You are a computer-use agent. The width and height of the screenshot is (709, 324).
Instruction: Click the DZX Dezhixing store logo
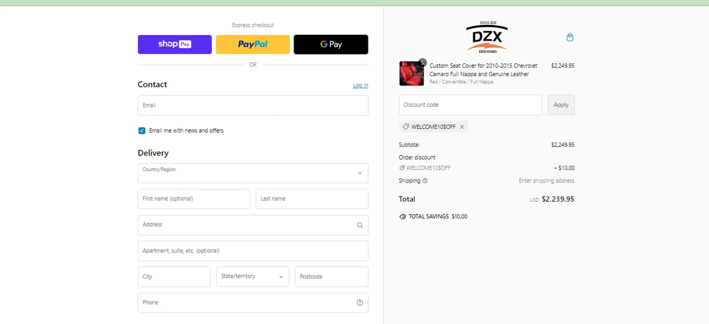487,37
